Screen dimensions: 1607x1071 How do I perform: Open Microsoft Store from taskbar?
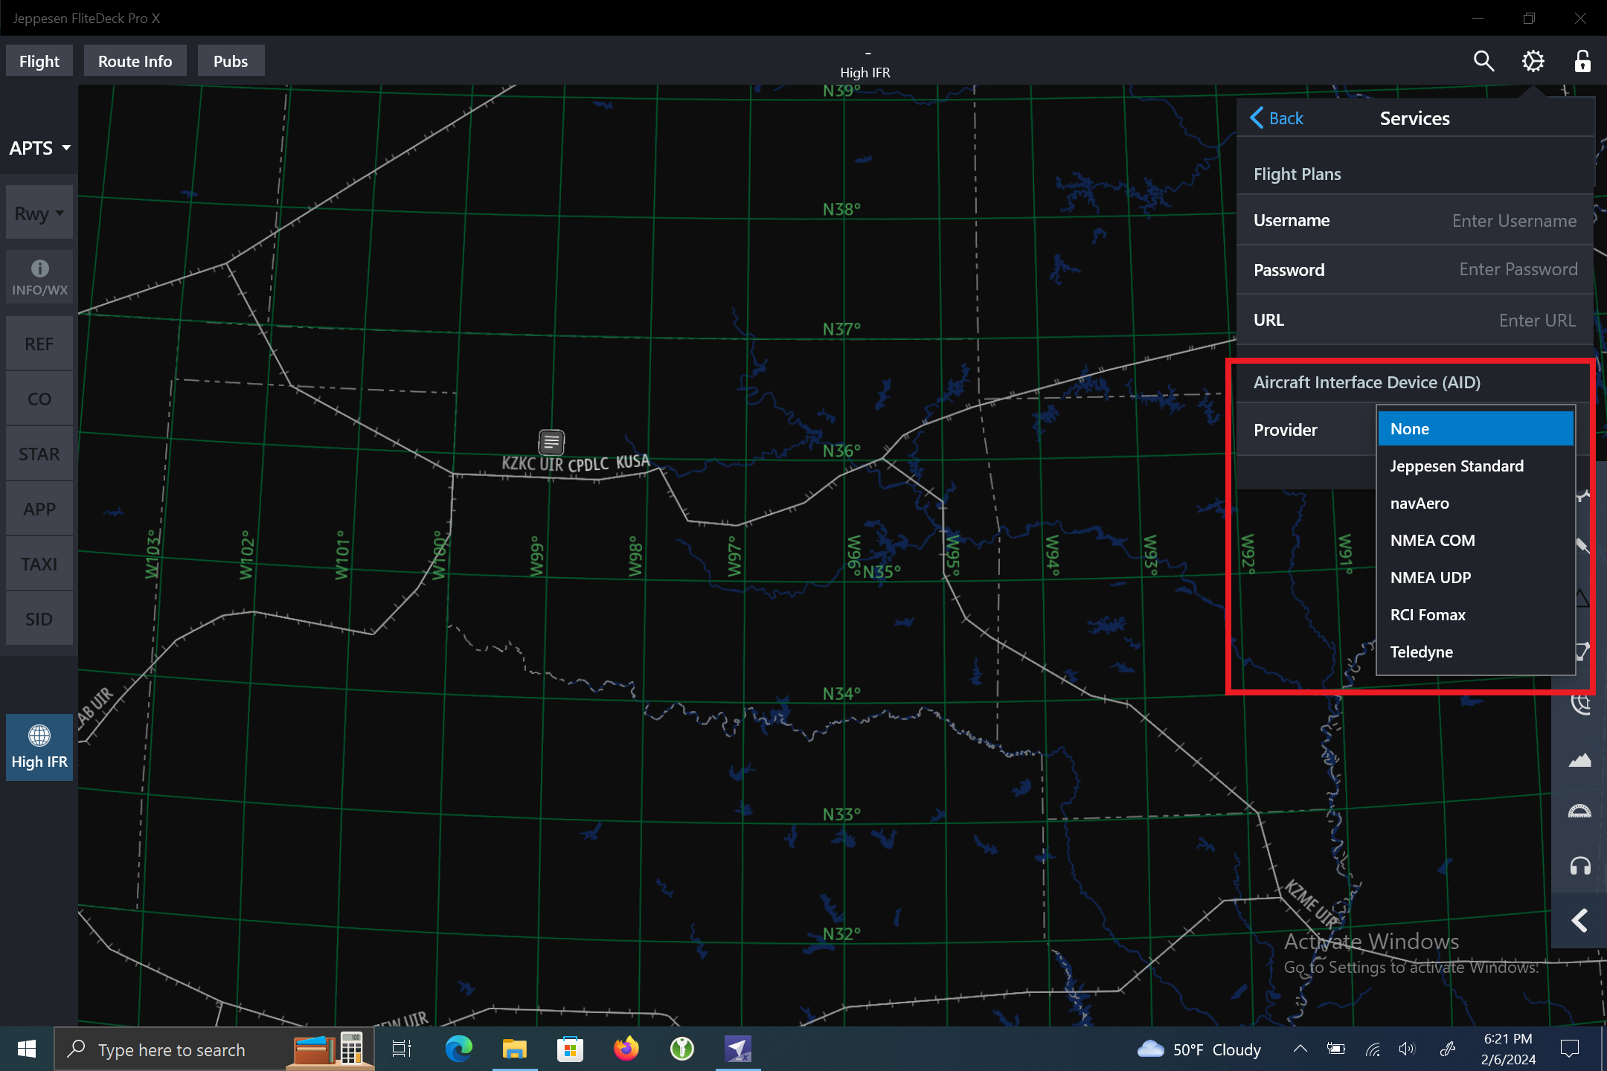coord(570,1049)
